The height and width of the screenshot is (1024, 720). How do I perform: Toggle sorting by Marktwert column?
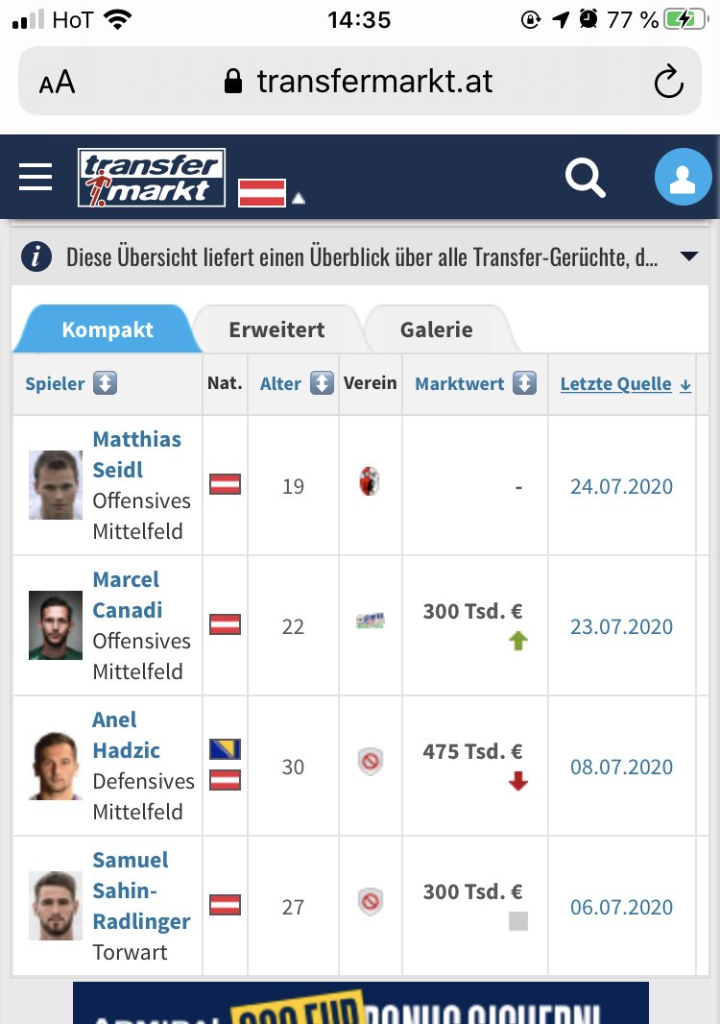click(x=525, y=383)
